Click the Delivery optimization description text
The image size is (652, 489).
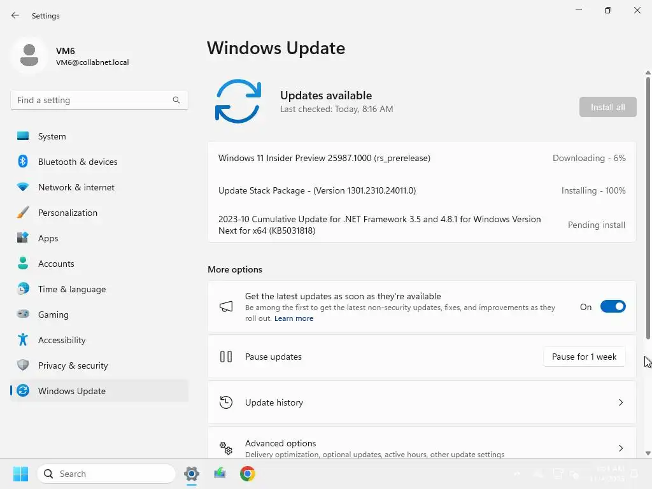coord(374,455)
